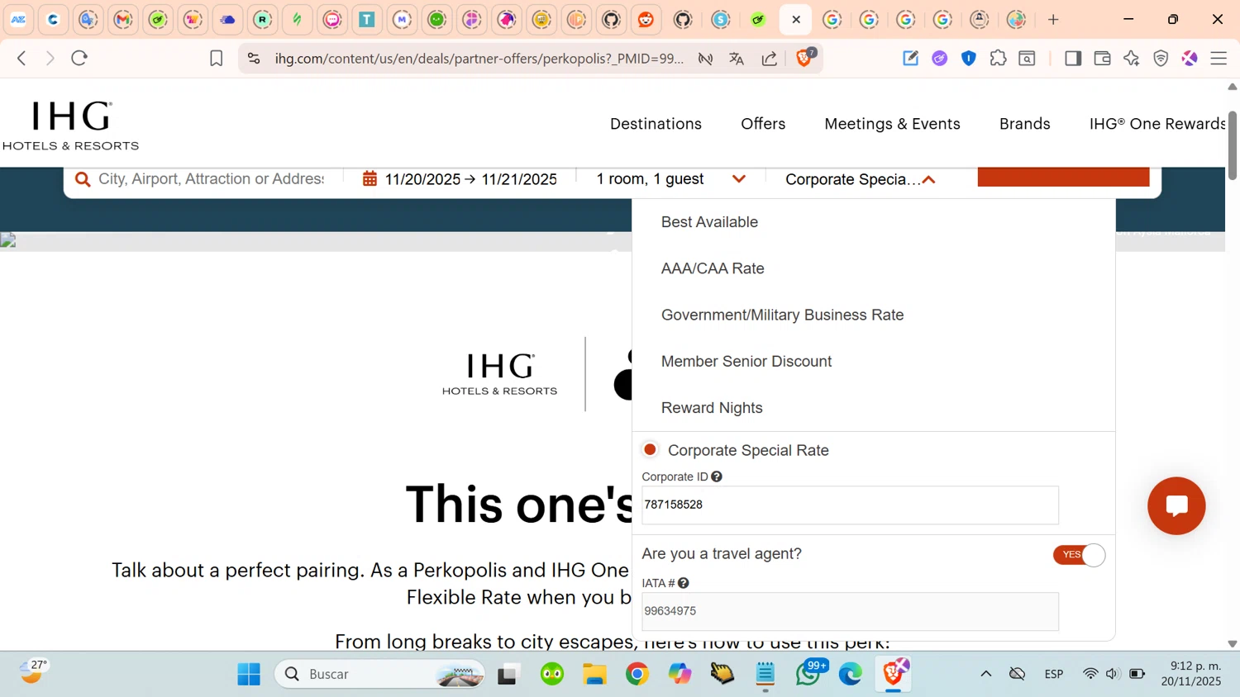Switch to the Gmail tab

pyautogui.click(x=123, y=20)
